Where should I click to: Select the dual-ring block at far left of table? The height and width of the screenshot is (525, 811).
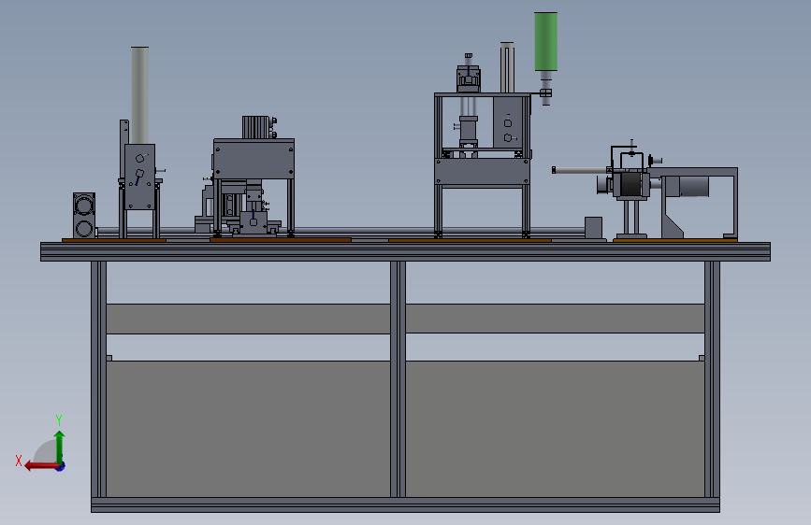click(x=84, y=216)
